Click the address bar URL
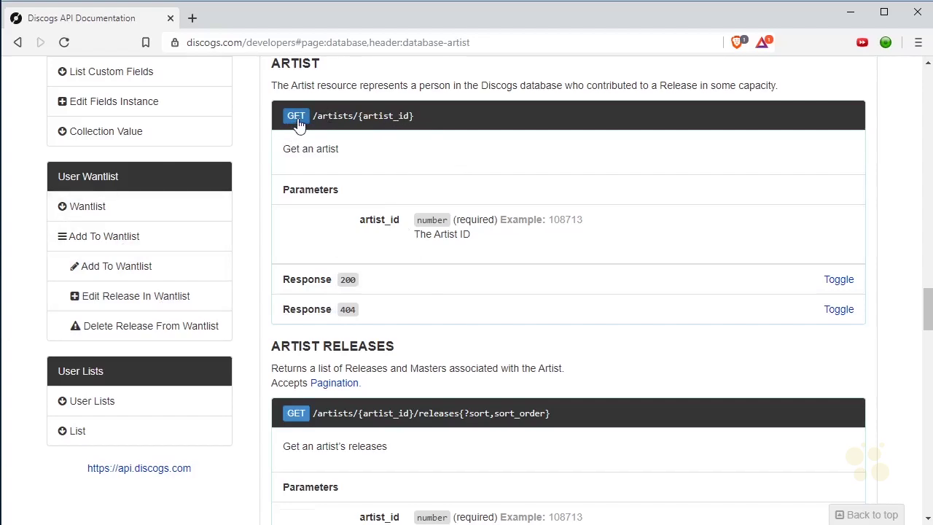 point(328,42)
